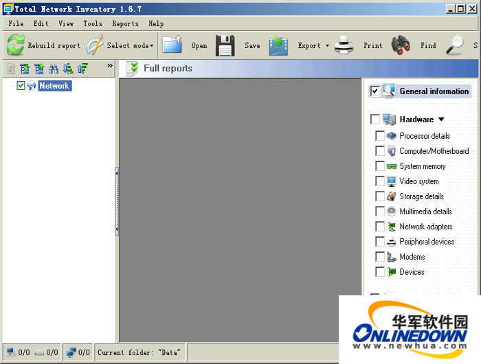Image resolution: width=481 pixels, height=364 pixels.
Task: Click the Processor details chip icon
Action: pyautogui.click(x=392, y=136)
